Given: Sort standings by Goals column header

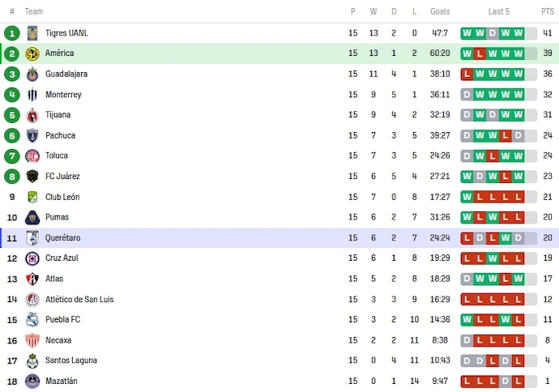Looking at the screenshot, I should 440,11.
